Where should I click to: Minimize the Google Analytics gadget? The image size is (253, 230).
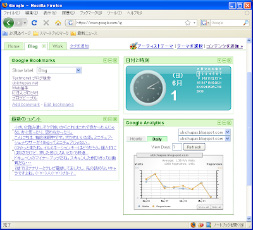[225, 123]
